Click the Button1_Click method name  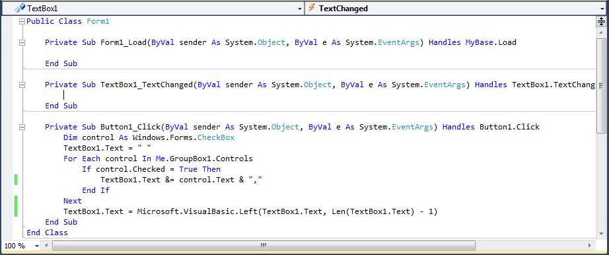(x=131, y=127)
